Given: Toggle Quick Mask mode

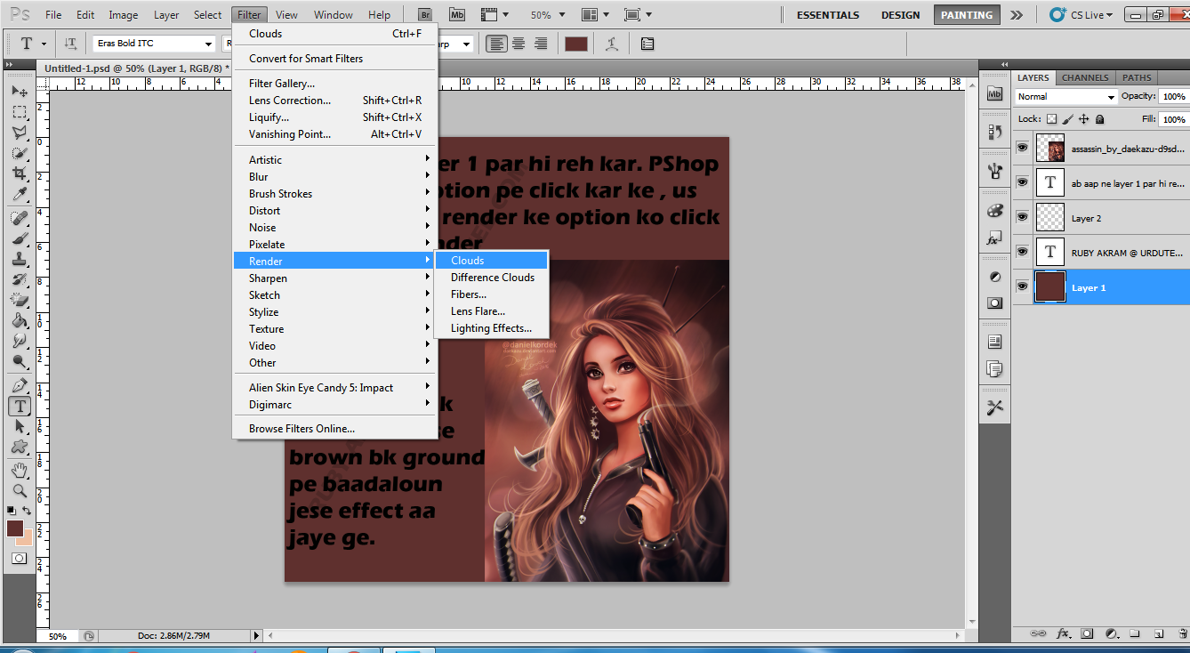Looking at the screenshot, I should [x=19, y=558].
